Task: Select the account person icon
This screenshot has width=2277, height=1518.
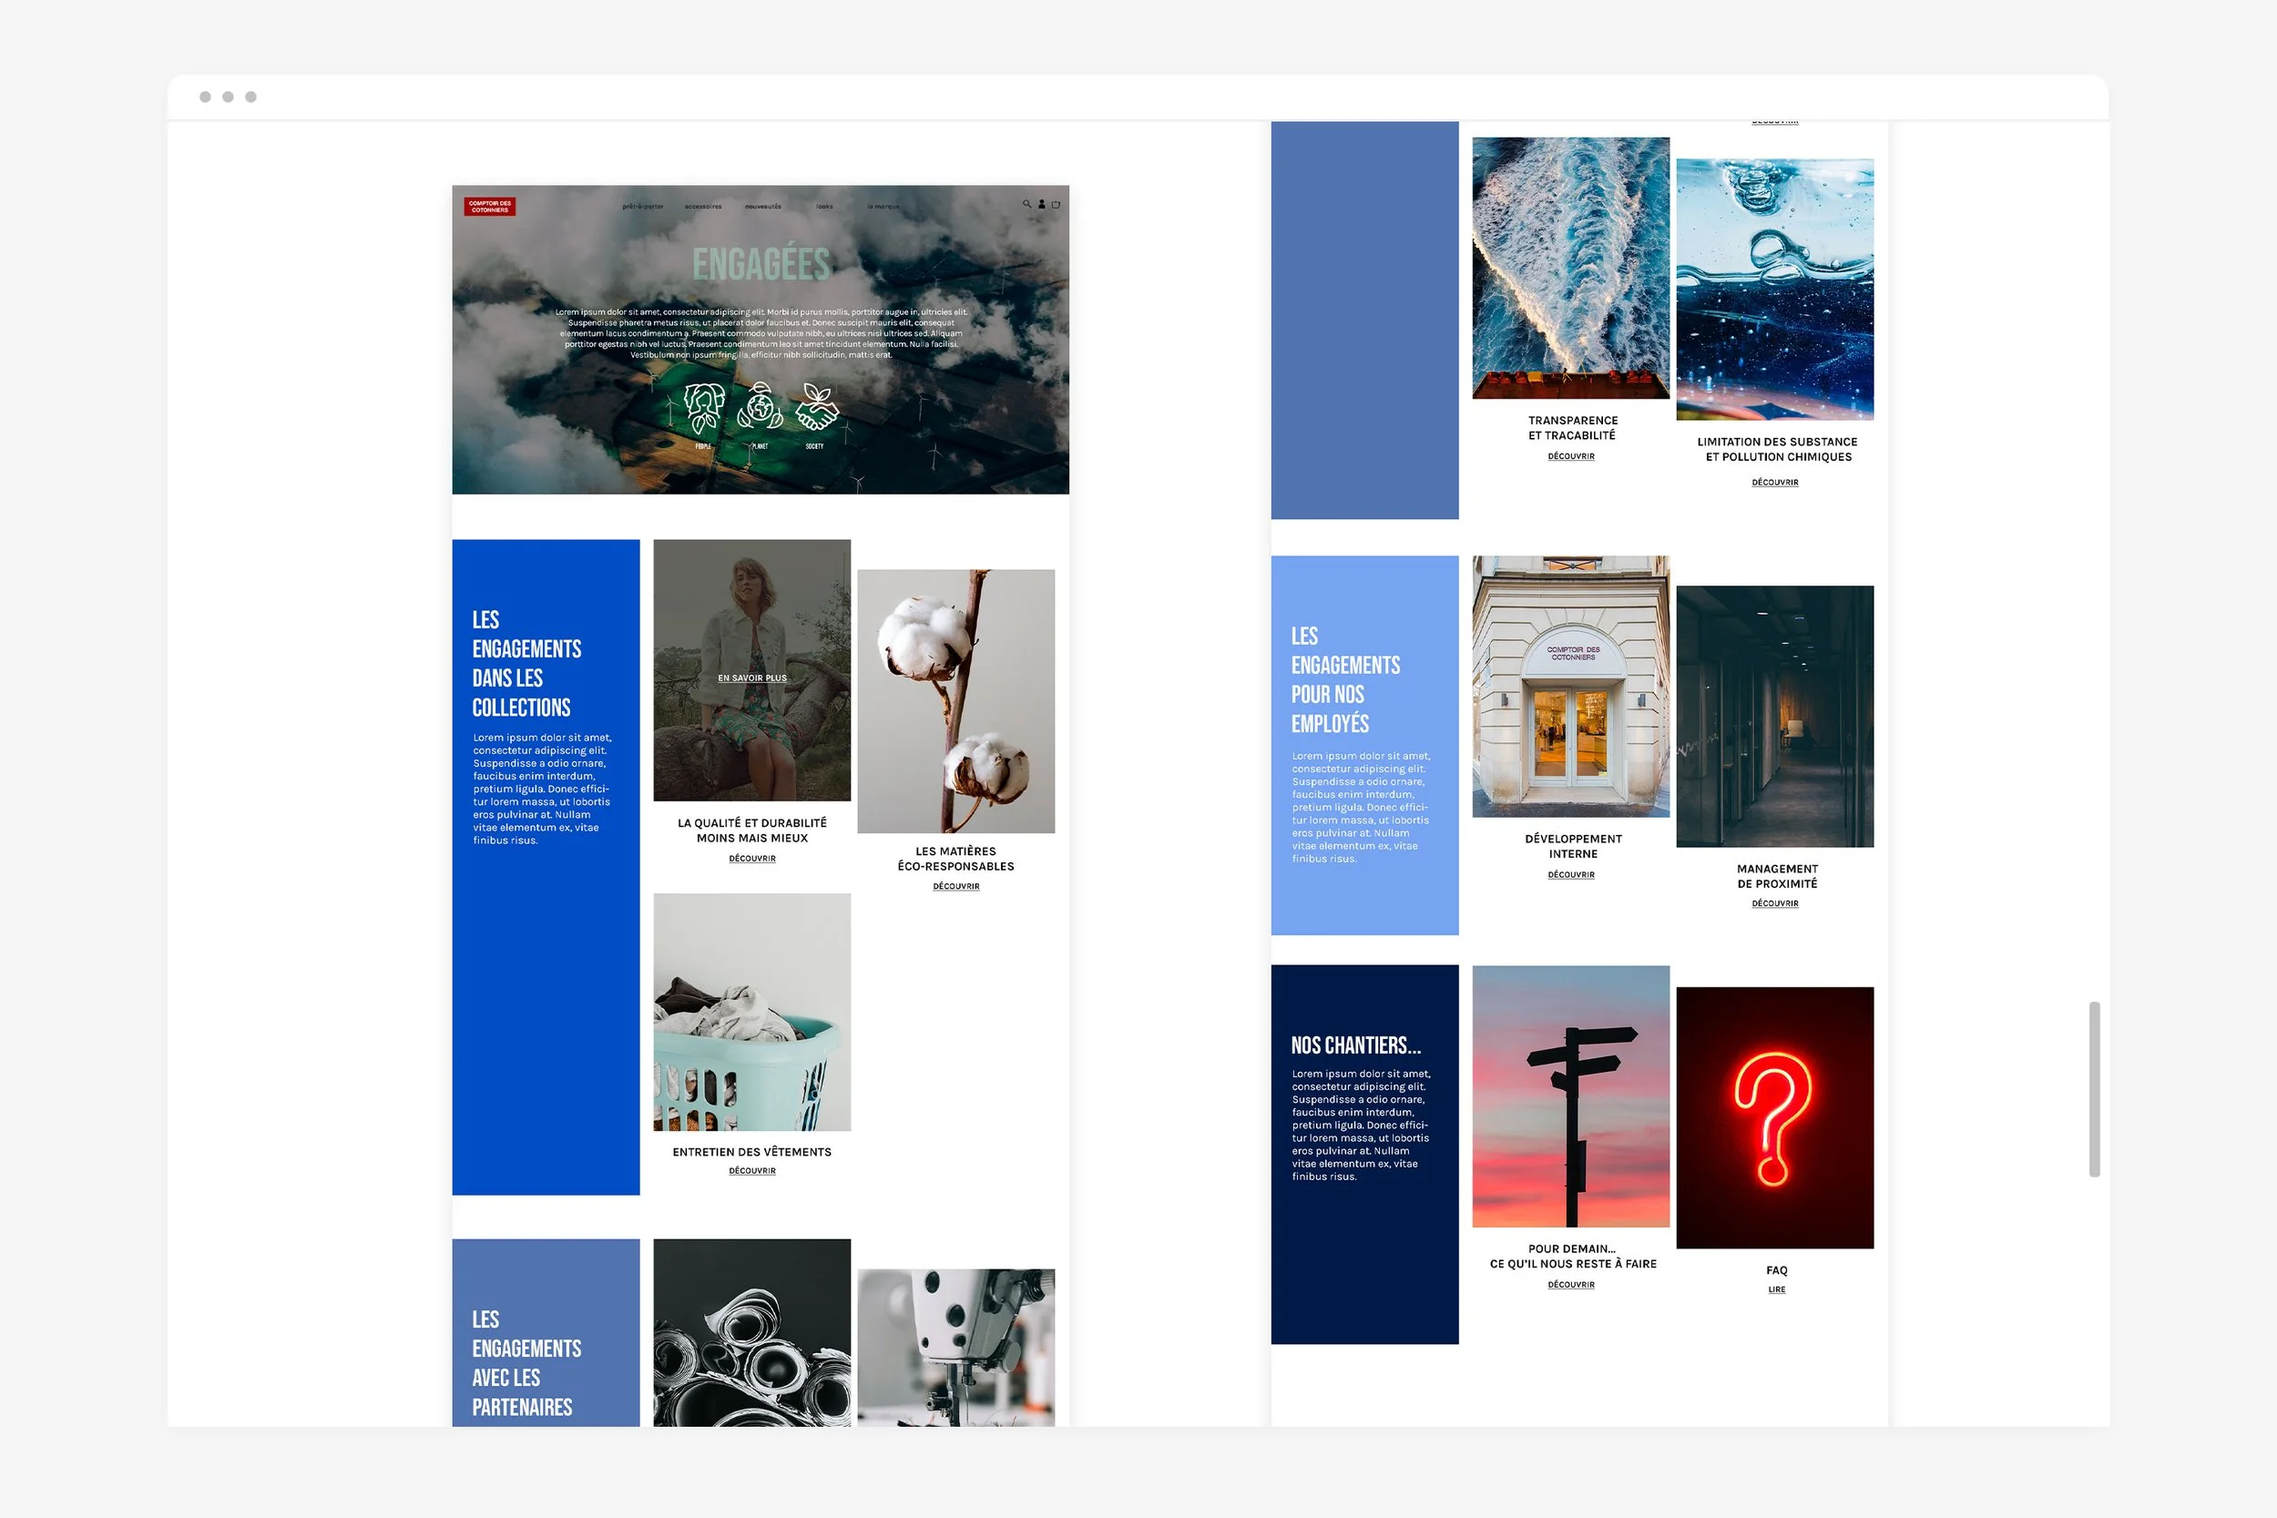Action: [1040, 205]
